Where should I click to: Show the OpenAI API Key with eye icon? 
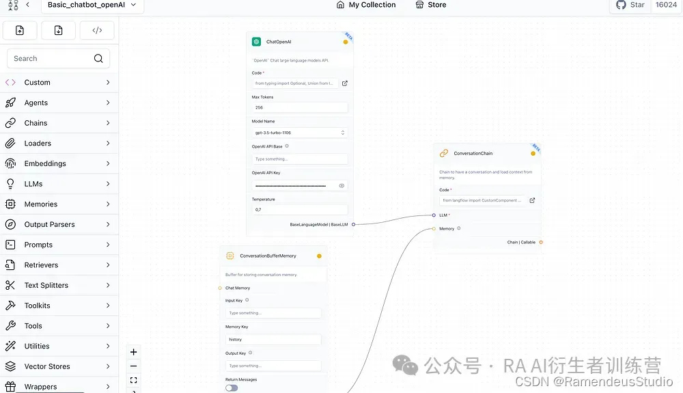click(x=341, y=186)
